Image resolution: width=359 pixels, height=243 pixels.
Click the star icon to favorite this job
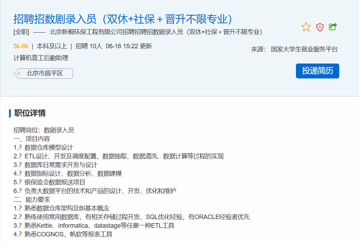point(306,27)
